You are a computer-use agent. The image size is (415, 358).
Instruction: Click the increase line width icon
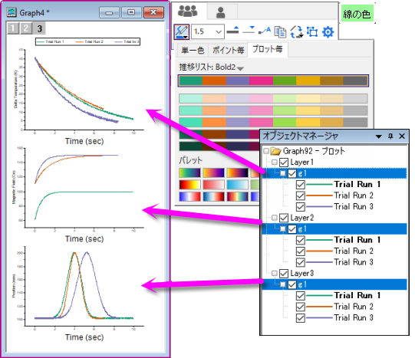[233, 31]
